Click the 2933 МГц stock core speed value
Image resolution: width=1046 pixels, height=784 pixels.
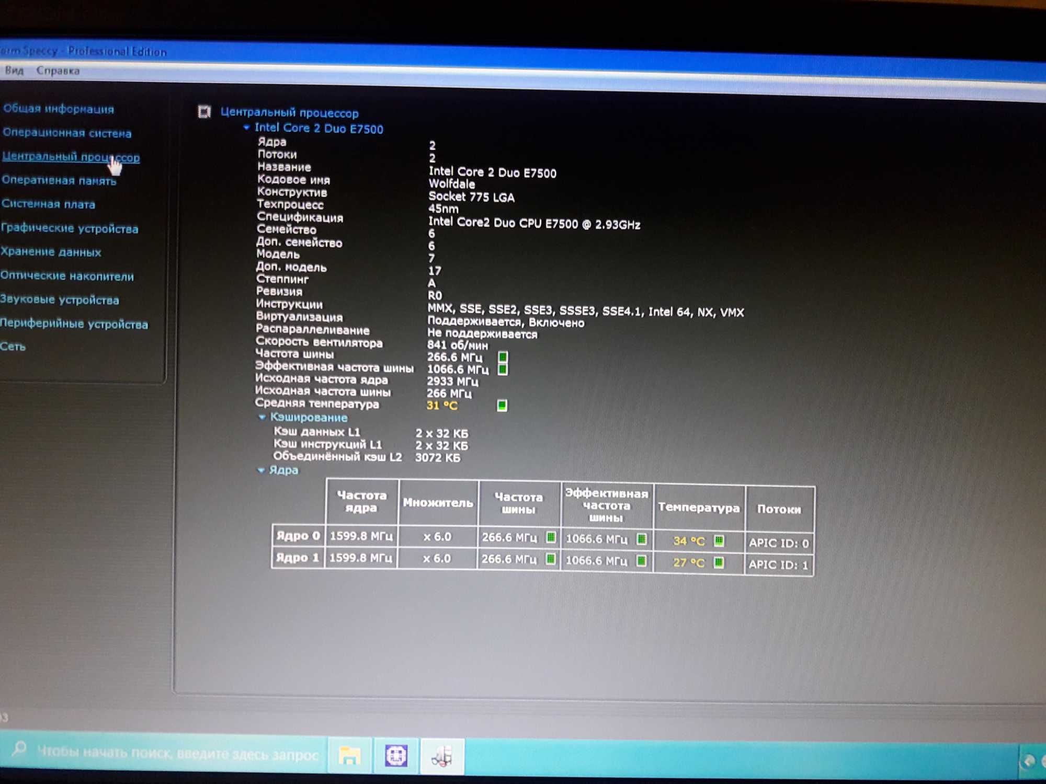tap(452, 382)
